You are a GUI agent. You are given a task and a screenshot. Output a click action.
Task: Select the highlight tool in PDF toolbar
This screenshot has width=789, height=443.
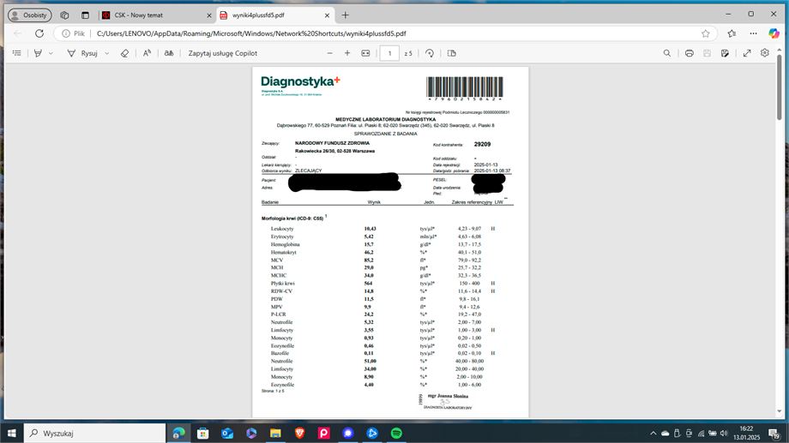point(39,53)
